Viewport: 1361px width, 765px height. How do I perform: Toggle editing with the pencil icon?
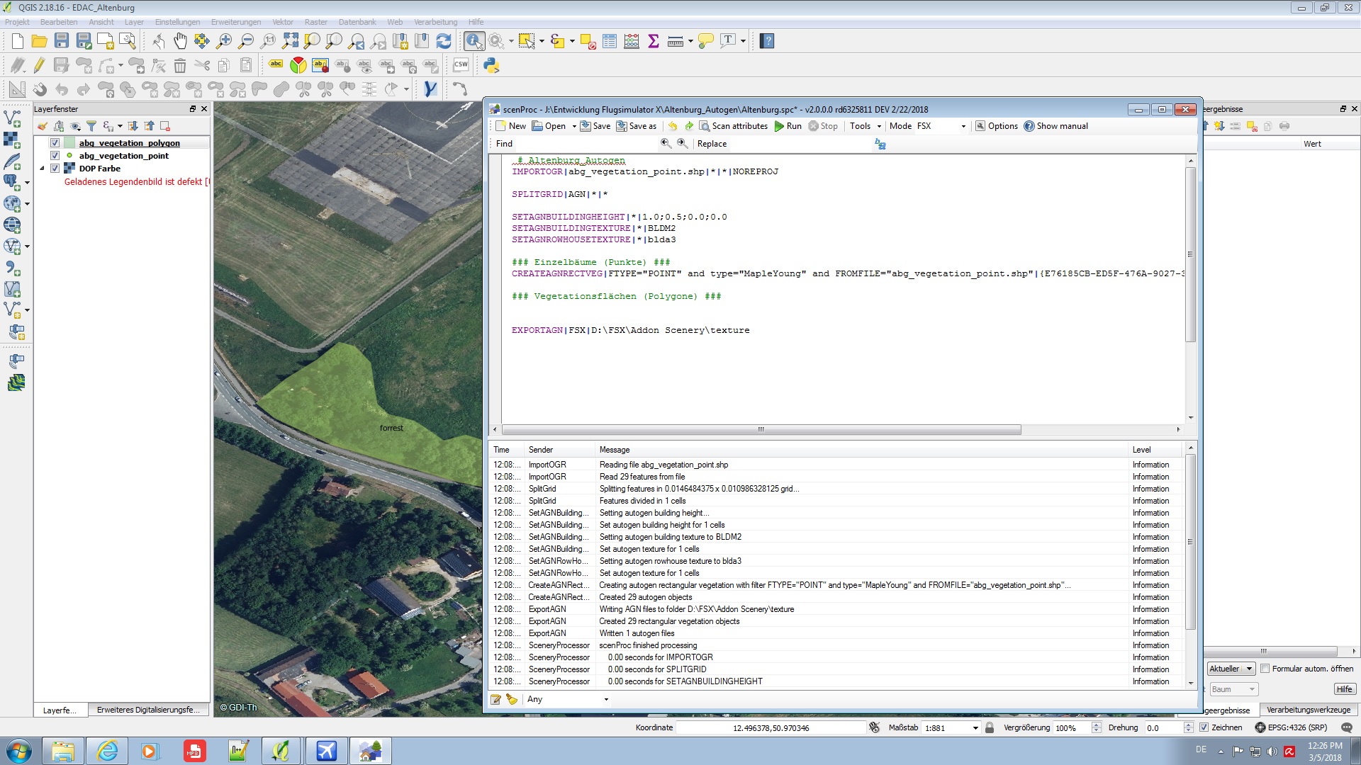click(x=40, y=66)
